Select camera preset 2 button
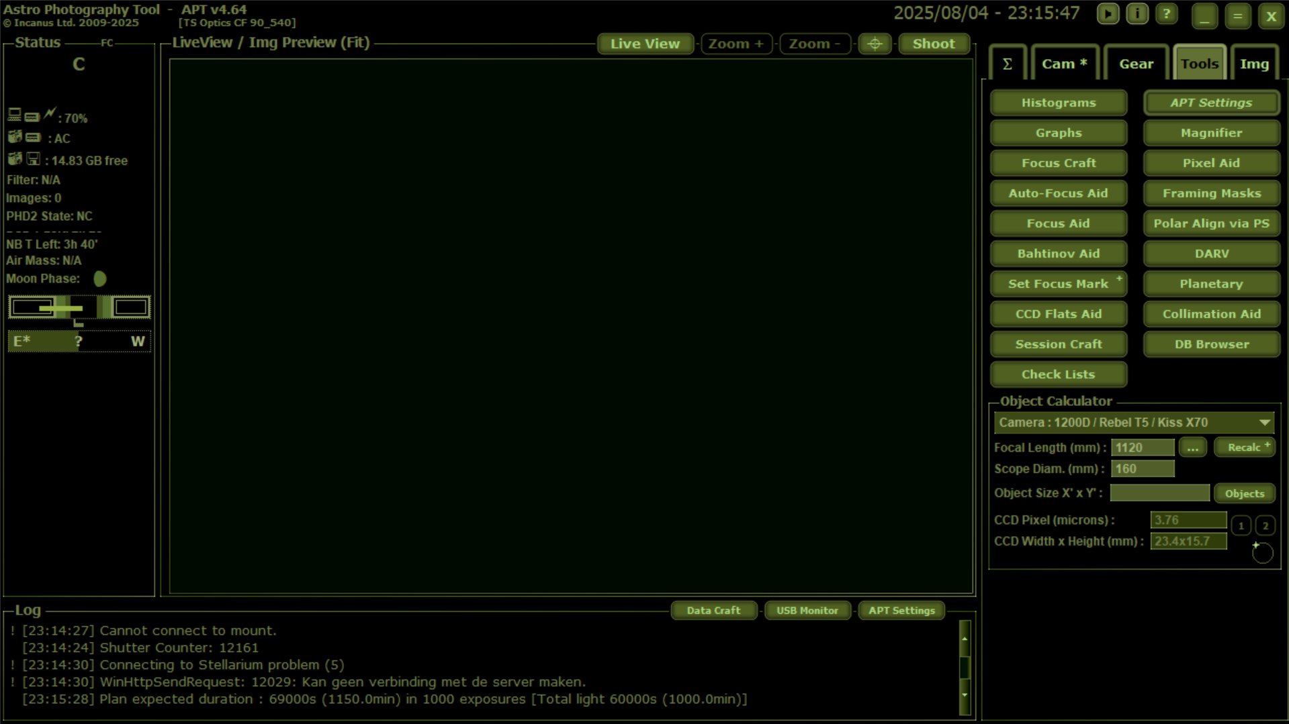This screenshot has width=1289, height=724. 1265,526
